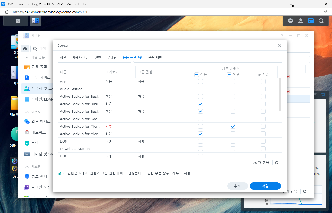The height and width of the screenshot is (213, 332).
Task: Select the 응용 프로그램 tab
Action: [x=133, y=58]
